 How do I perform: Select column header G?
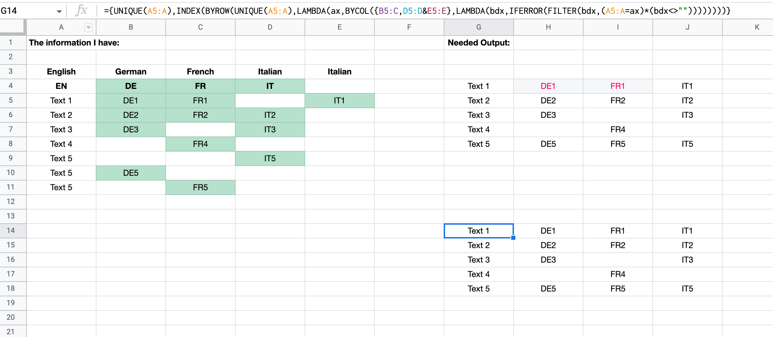coord(479,27)
